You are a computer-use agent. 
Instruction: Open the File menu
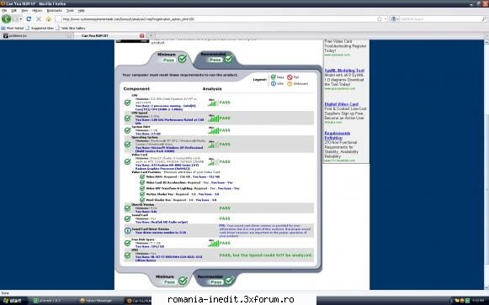4,11
